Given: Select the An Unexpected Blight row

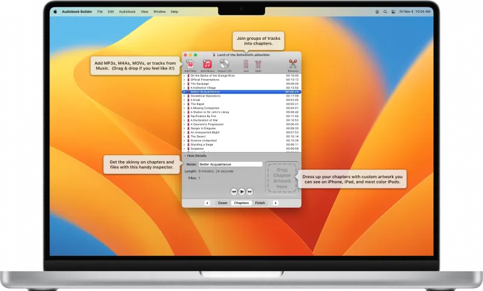Looking at the screenshot, I should point(241,132).
